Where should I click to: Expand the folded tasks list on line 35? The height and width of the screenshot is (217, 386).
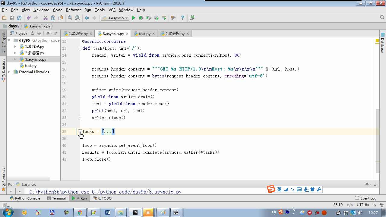pyautogui.click(x=80, y=131)
